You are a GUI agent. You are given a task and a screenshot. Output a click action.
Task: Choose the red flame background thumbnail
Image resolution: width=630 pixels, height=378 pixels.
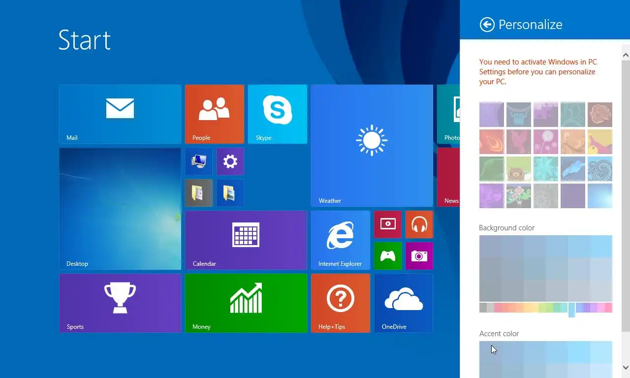[492, 142]
